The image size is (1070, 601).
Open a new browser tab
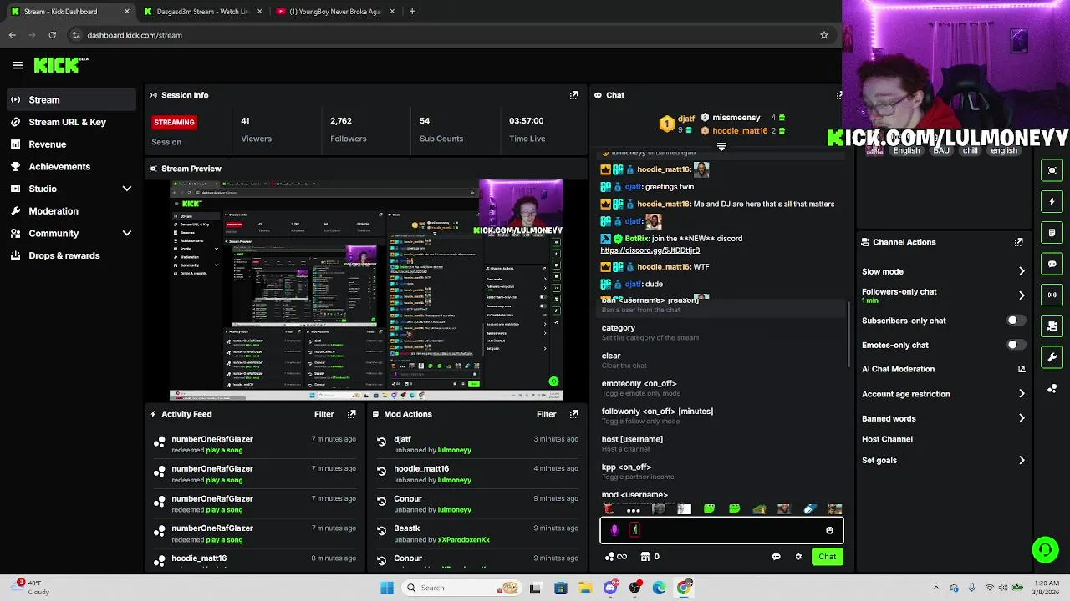(x=412, y=12)
